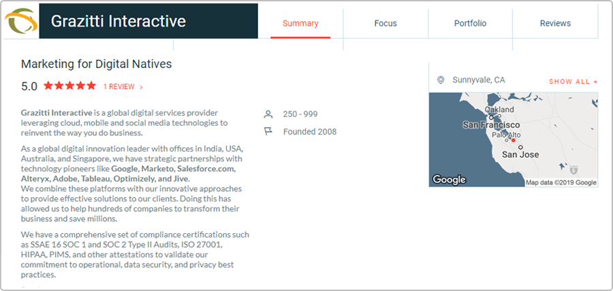This screenshot has height=291, width=613.
Task: Click the founded flag icon
Action: pyautogui.click(x=268, y=132)
